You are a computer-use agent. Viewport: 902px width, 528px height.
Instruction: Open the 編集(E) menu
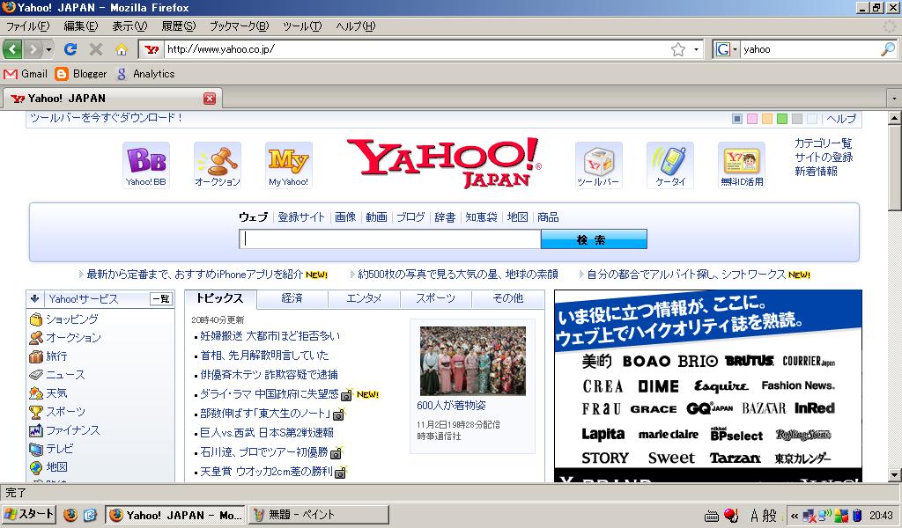(80, 26)
